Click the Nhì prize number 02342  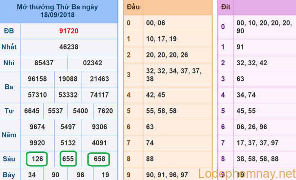click(x=92, y=63)
